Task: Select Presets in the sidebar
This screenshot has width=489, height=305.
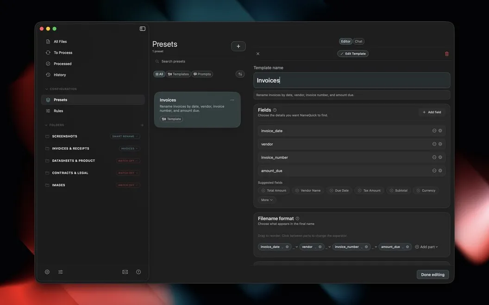Action: pos(93,100)
